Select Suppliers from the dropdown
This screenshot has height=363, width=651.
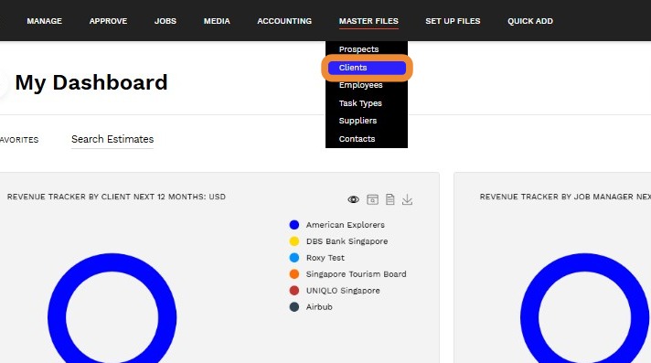coord(358,121)
